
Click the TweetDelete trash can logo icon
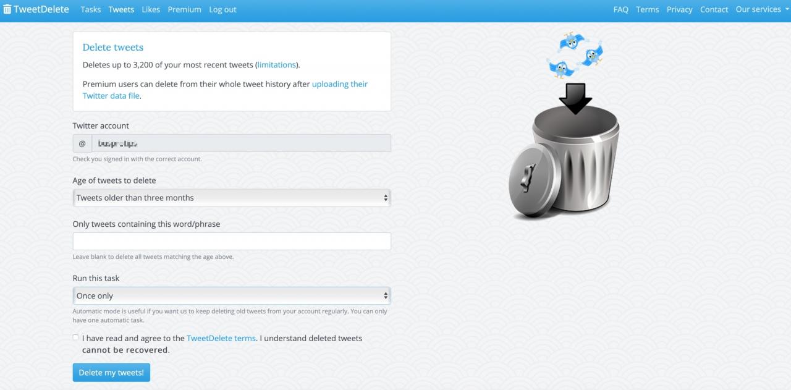click(7, 9)
